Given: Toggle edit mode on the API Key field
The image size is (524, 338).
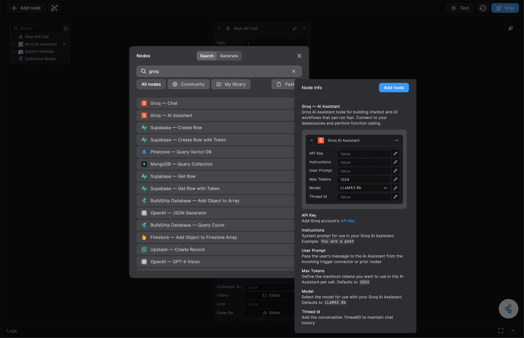Looking at the screenshot, I should (395, 153).
